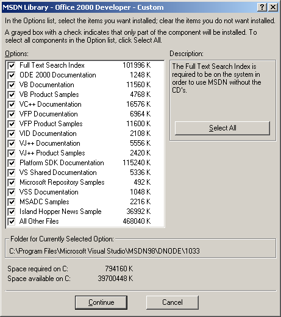281x317 pixels.
Task: Select VS Shared Documentation list row
Action: pos(85,173)
